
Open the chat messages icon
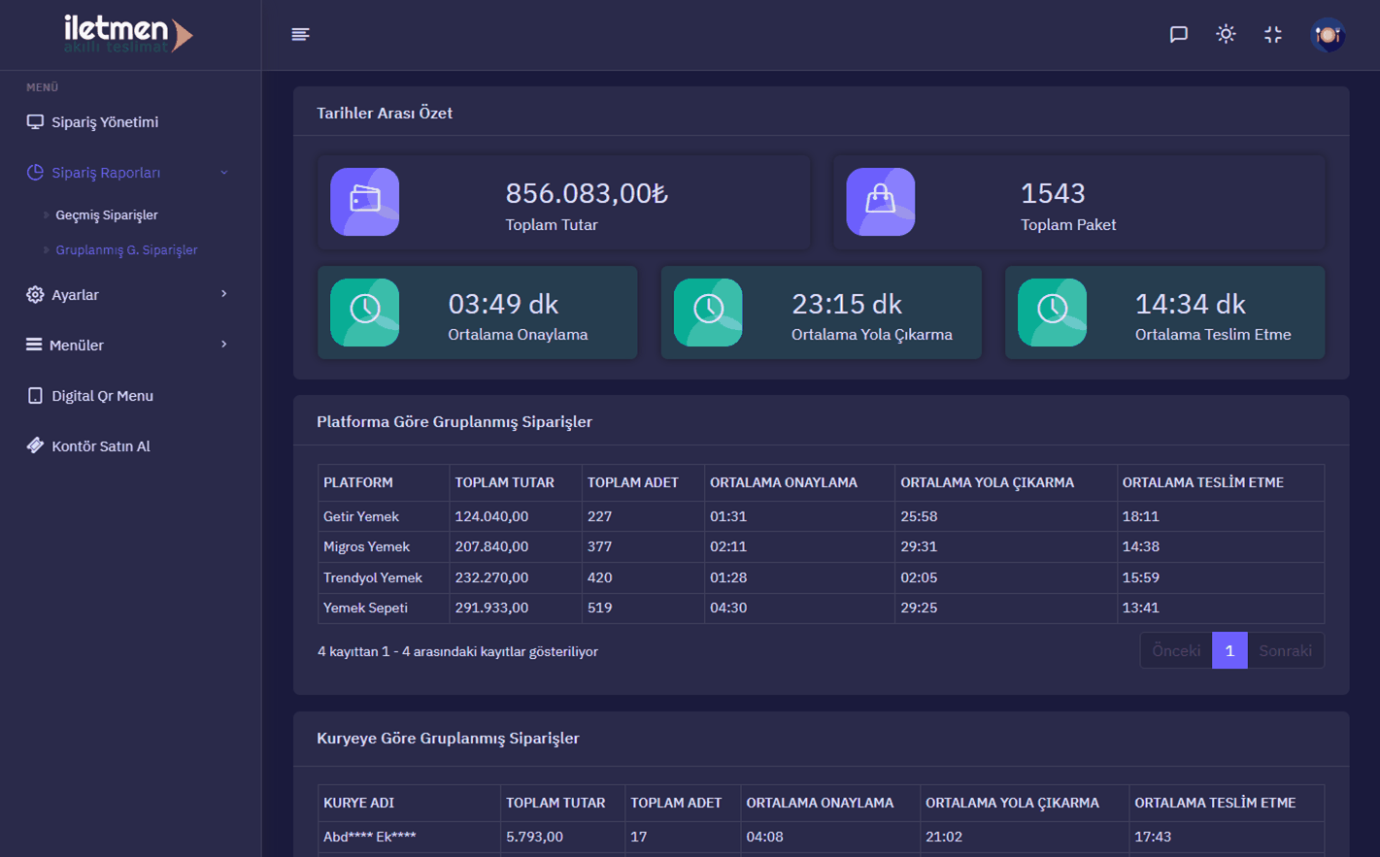(x=1178, y=34)
